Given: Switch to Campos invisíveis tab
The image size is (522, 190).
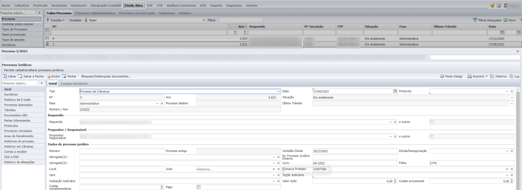Looking at the screenshot, I should 74,83.
